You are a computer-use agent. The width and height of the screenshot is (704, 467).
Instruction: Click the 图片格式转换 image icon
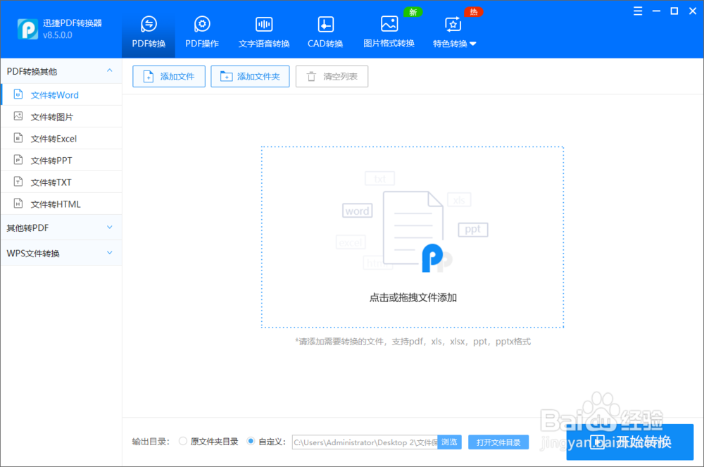click(x=389, y=24)
